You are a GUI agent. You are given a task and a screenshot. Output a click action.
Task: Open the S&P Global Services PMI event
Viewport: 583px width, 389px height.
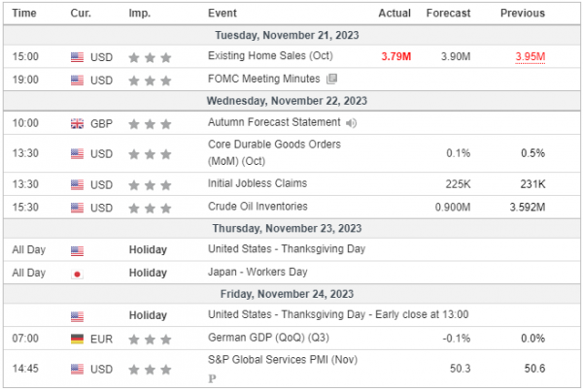click(x=274, y=362)
